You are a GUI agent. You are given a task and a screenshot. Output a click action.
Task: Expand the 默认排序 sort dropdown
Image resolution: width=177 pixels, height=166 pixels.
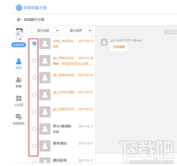(x=78, y=30)
